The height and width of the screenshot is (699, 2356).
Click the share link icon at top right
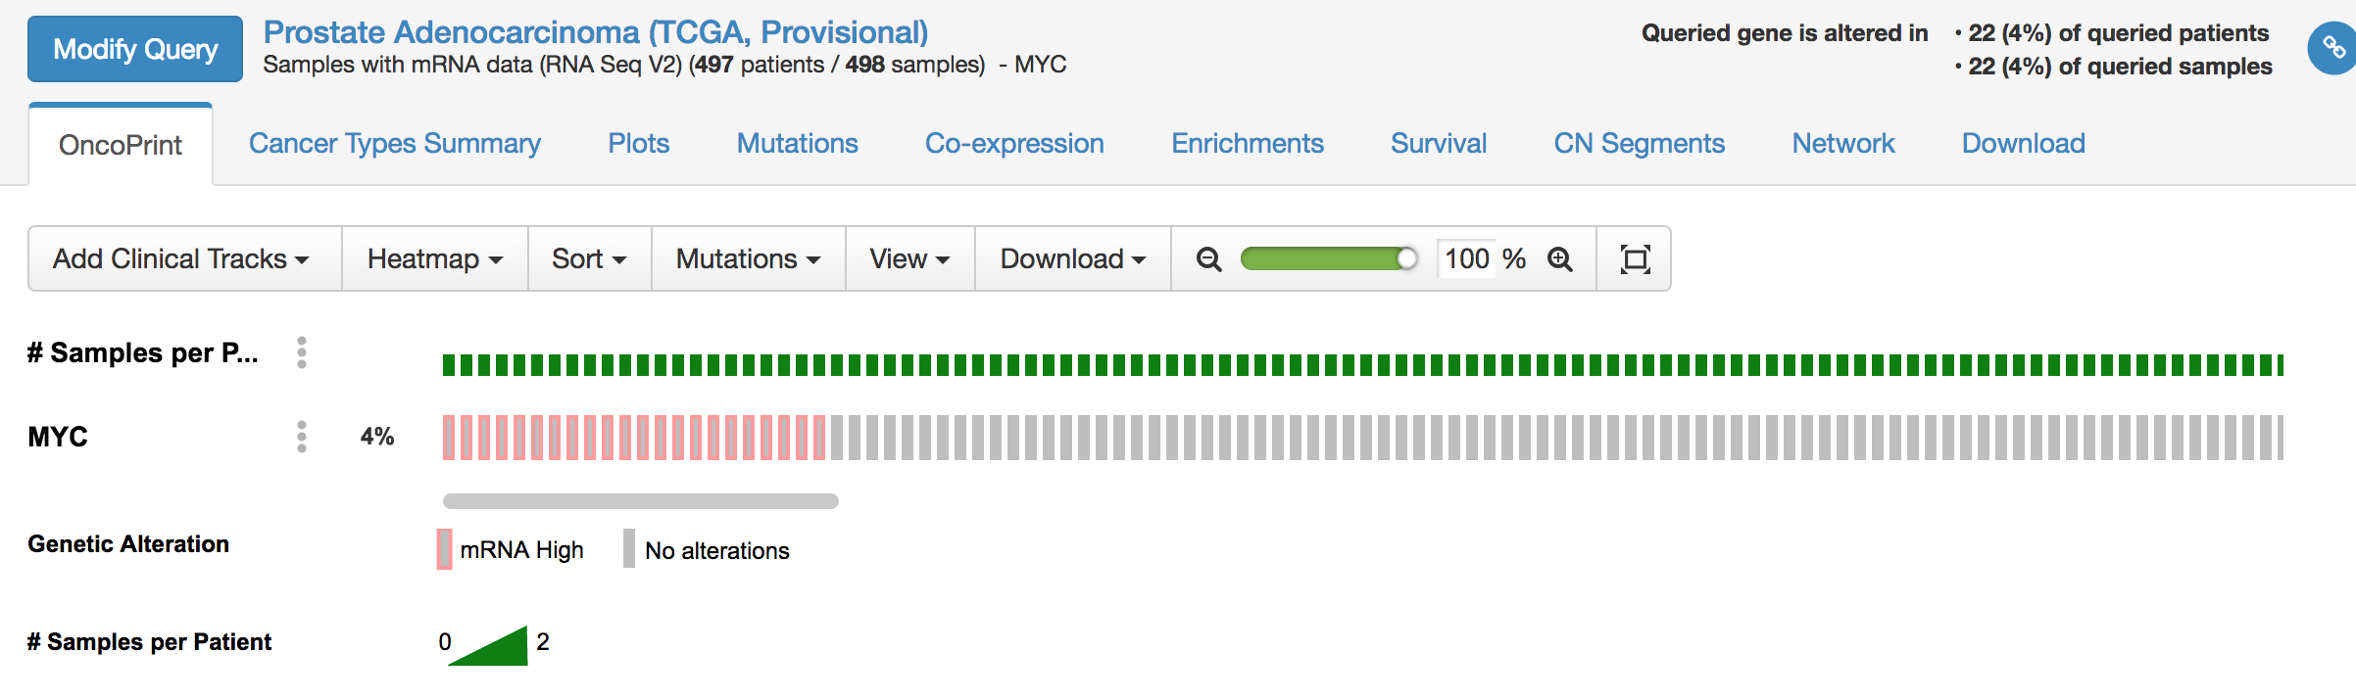click(x=2333, y=47)
